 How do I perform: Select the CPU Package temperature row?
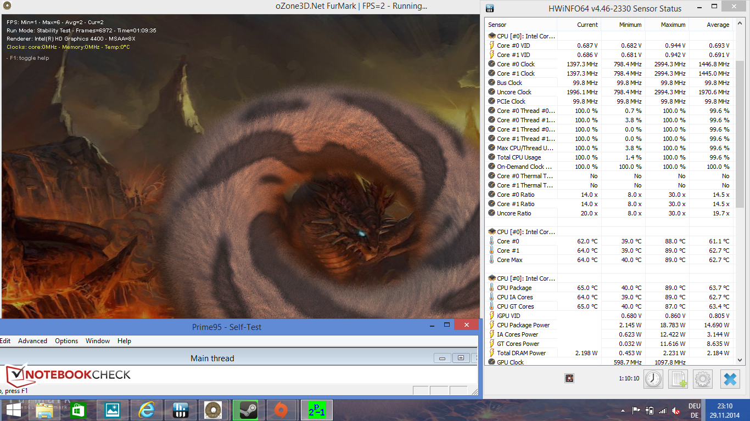coord(609,288)
